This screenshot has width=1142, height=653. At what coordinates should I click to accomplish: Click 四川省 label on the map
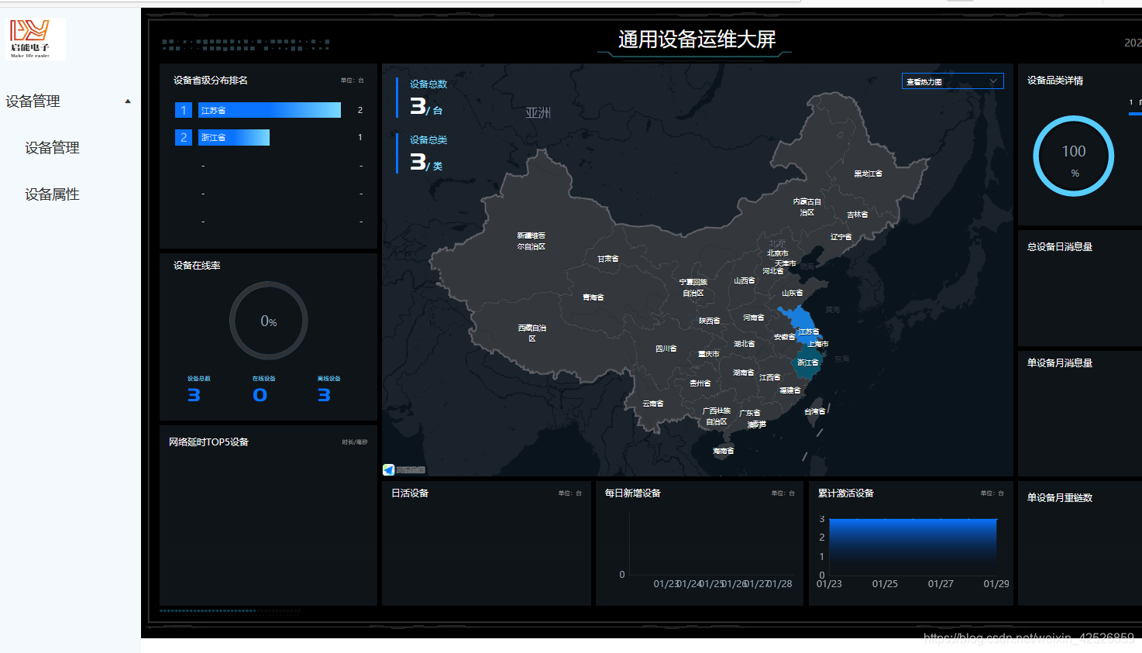666,349
